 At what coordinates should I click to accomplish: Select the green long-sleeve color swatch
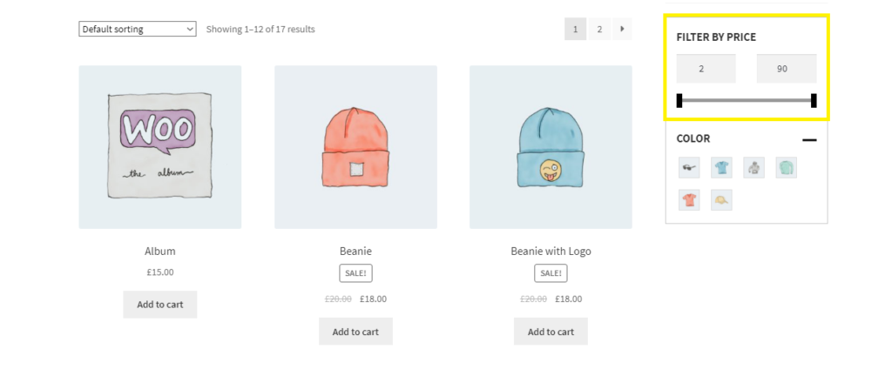click(x=786, y=168)
